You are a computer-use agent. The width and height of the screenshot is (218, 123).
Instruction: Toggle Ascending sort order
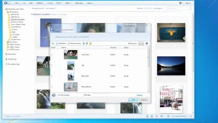pos(51,8)
